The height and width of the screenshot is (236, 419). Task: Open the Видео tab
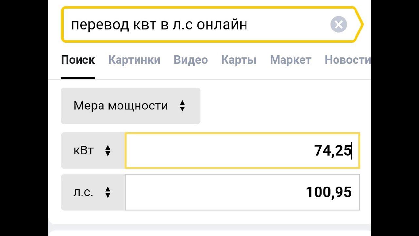tap(191, 60)
